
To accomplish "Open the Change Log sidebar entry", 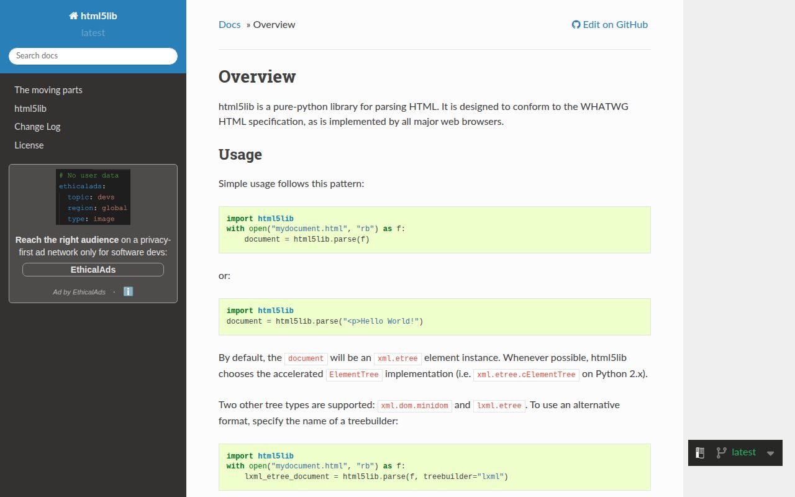I will click(93, 127).
